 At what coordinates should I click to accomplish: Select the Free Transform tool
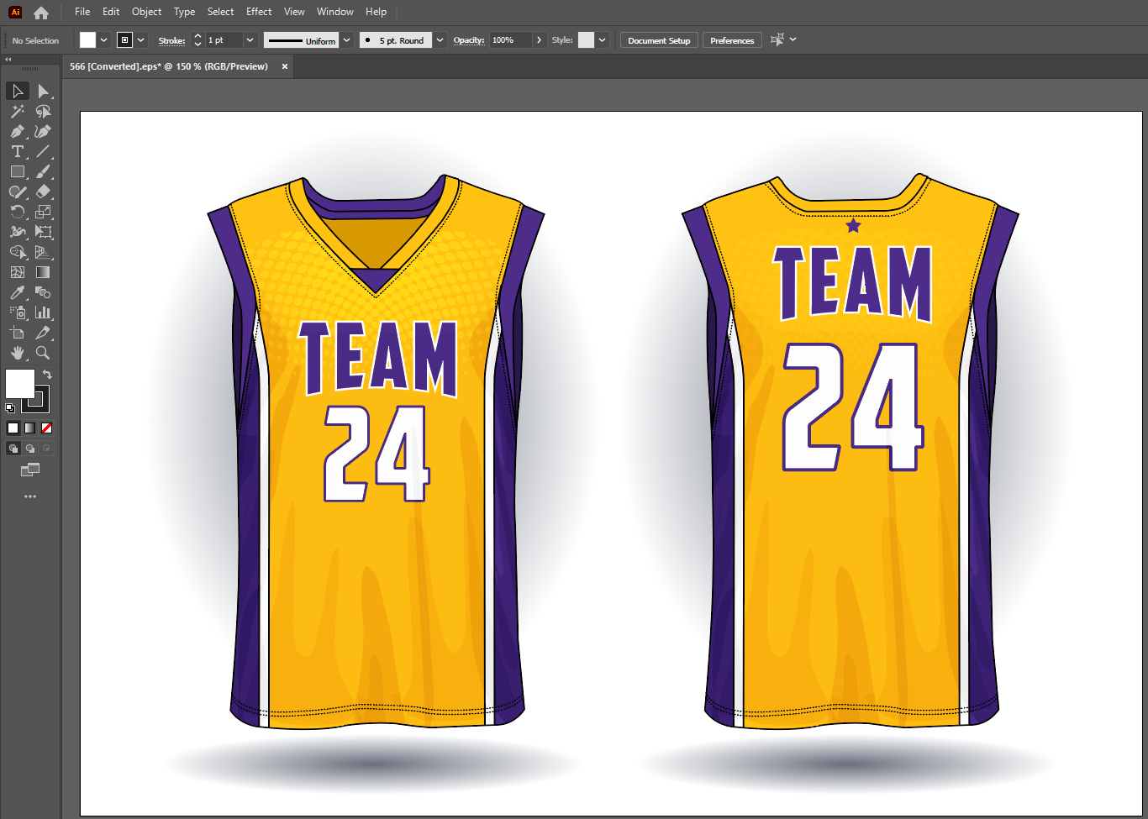click(44, 232)
